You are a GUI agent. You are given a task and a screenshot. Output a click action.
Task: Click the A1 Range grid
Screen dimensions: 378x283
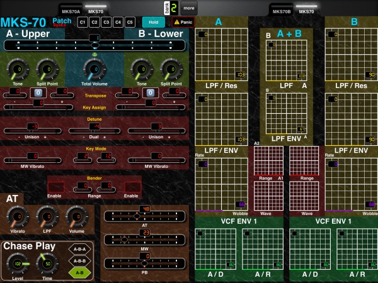[x=268, y=161]
